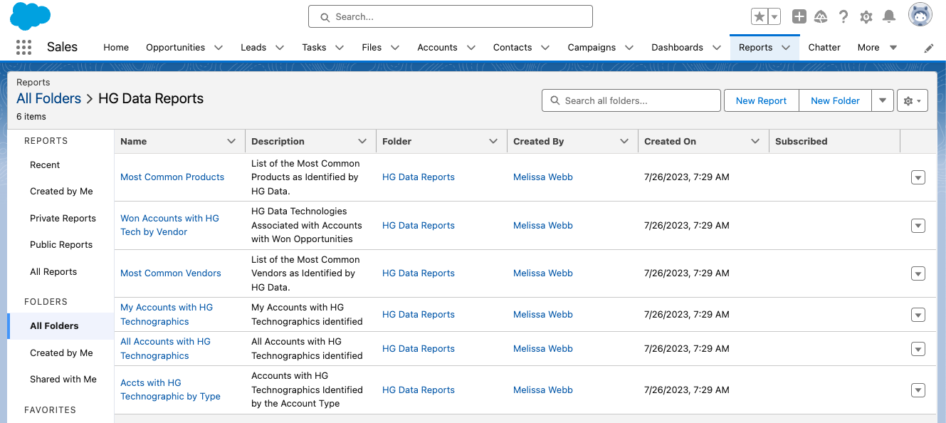This screenshot has width=946, height=423.
Task: Click the Search all folders field
Action: click(631, 100)
